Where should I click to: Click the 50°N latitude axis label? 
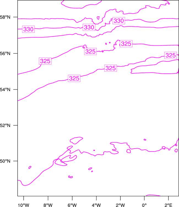coord(5,161)
